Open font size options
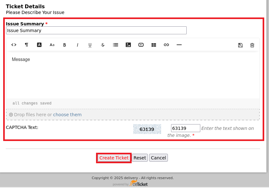 52,45
